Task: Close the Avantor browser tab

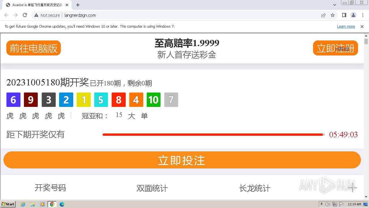Action: click(x=67, y=5)
